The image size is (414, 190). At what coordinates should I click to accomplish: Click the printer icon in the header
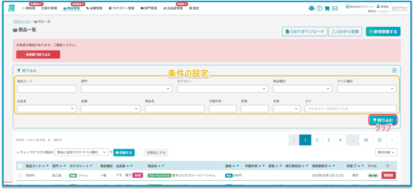311,8
